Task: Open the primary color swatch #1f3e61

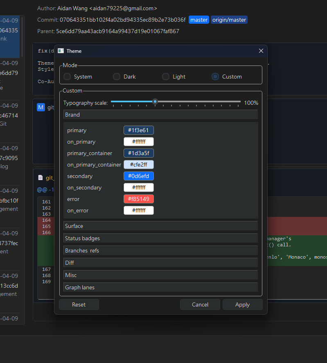Action: pos(138,130)
